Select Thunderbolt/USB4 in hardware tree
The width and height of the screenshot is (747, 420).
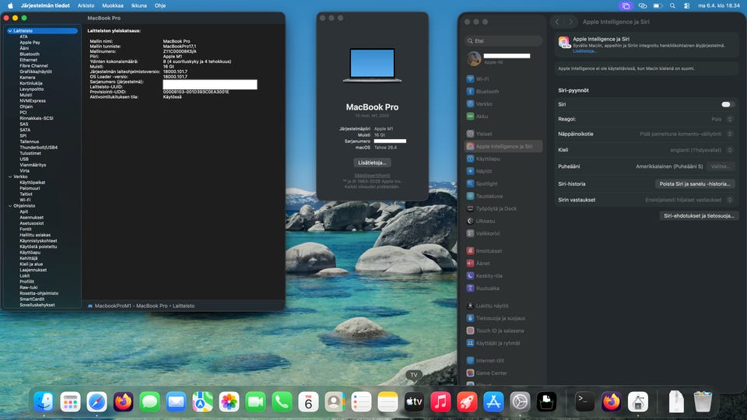click(39, 148)
